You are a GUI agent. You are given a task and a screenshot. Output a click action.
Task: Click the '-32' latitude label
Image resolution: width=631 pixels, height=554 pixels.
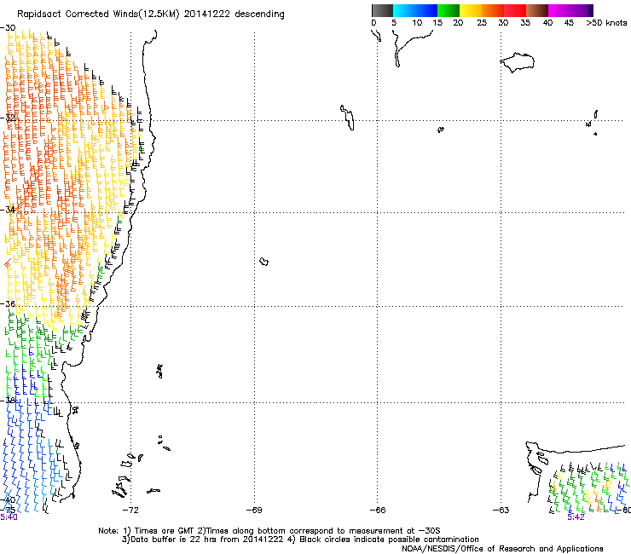tap(8, 118)
